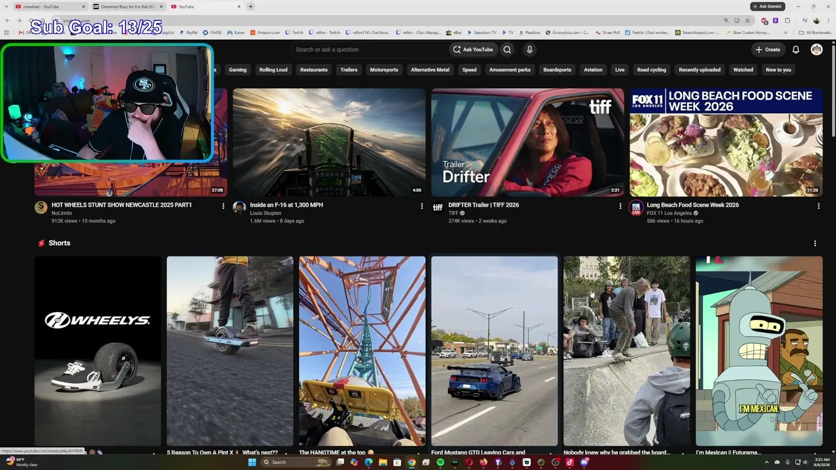Viewport: 836px width, 470px height.
Task: Open Firefox from the taskbar
Action: point(483,462)
